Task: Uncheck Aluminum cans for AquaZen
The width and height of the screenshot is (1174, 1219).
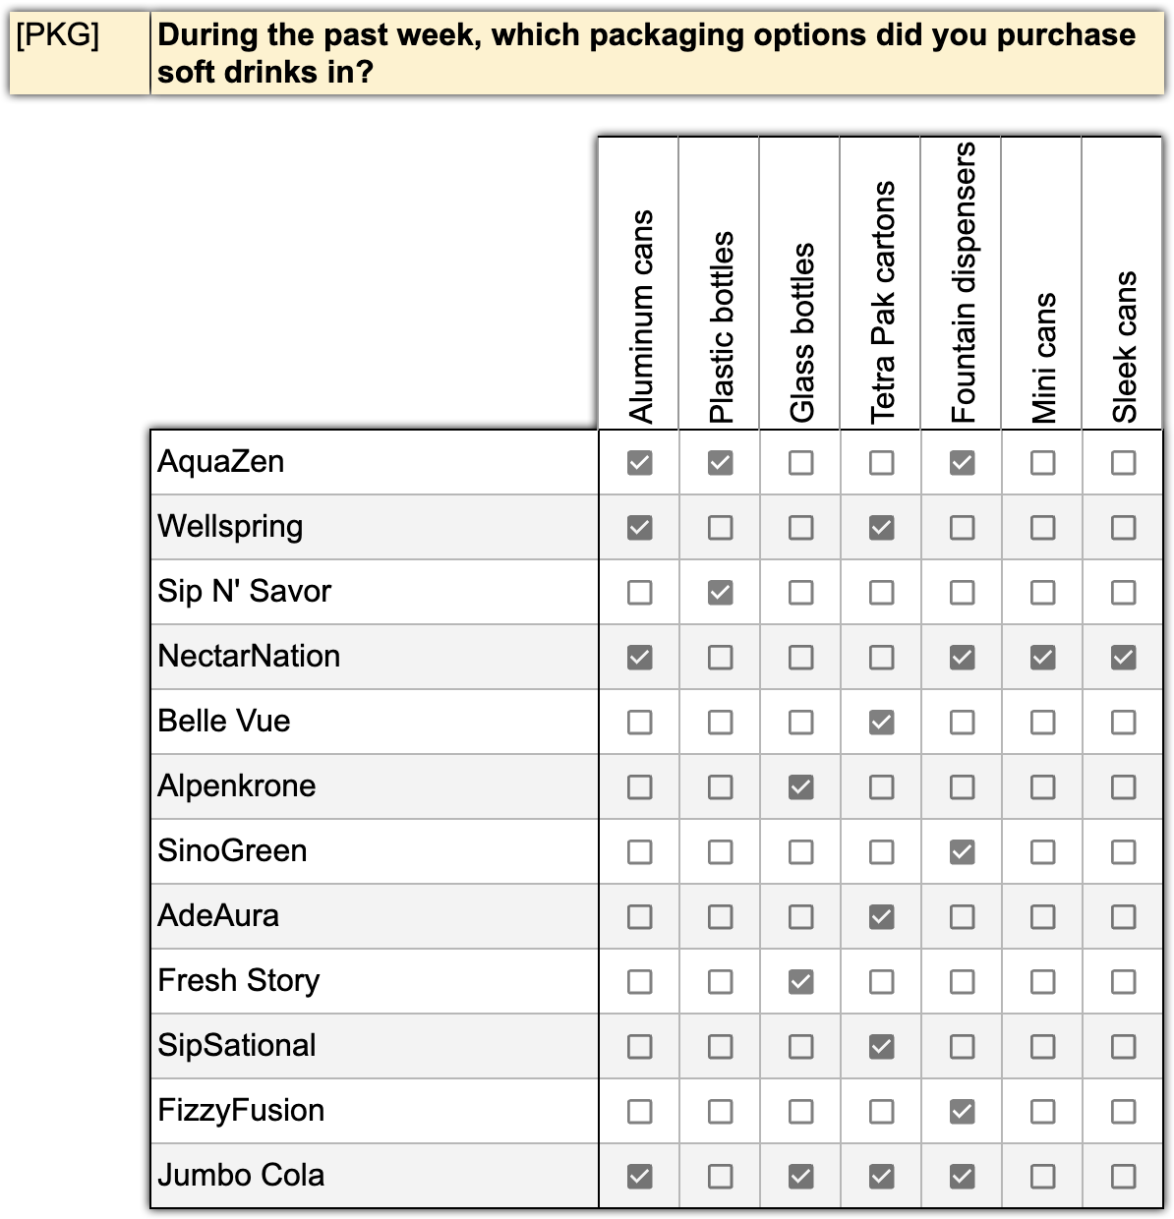Action: click(x=639, y=462)
